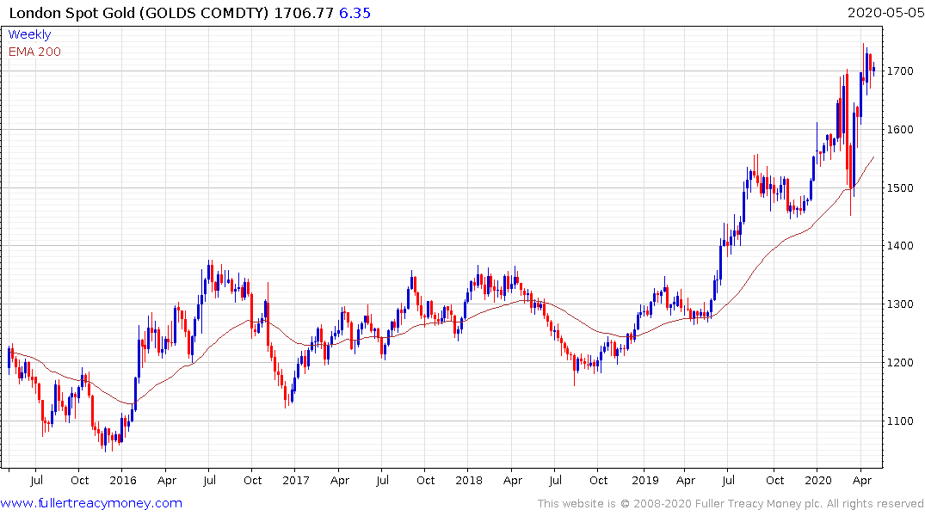Select the last Apr label on the time axis
This screenshot has height=516, width=925.
tap(862, 481)
